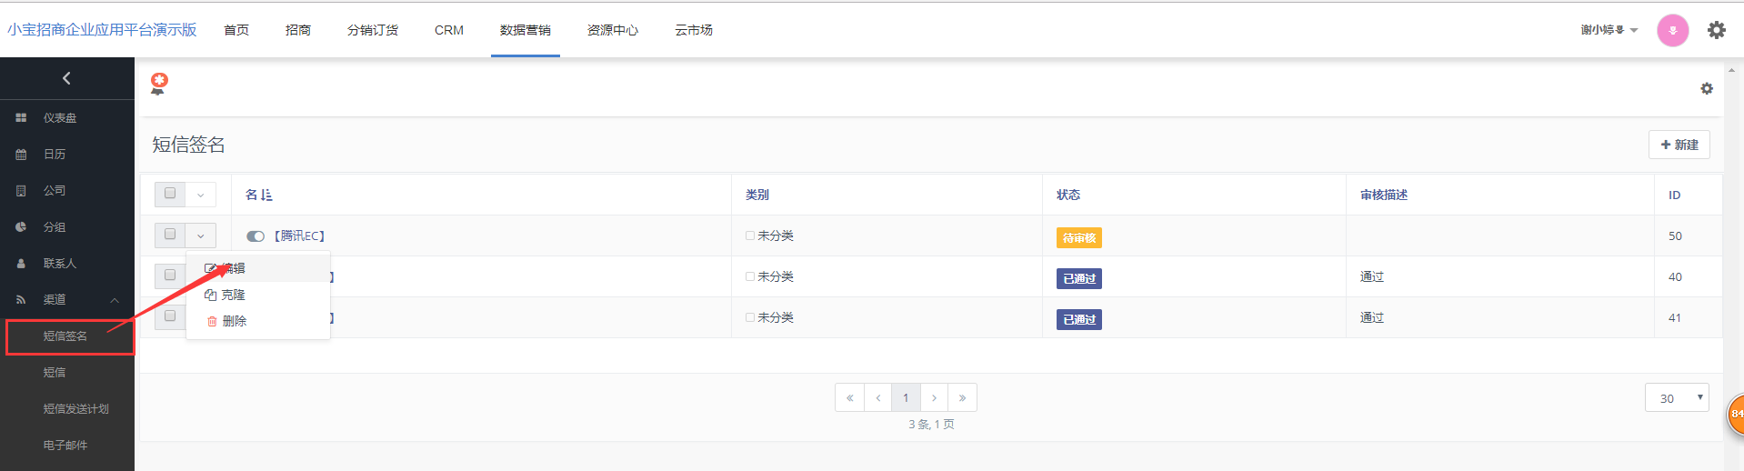Click the red badge icon above the title
This screenshot has width=1744, height=471.
159,85
